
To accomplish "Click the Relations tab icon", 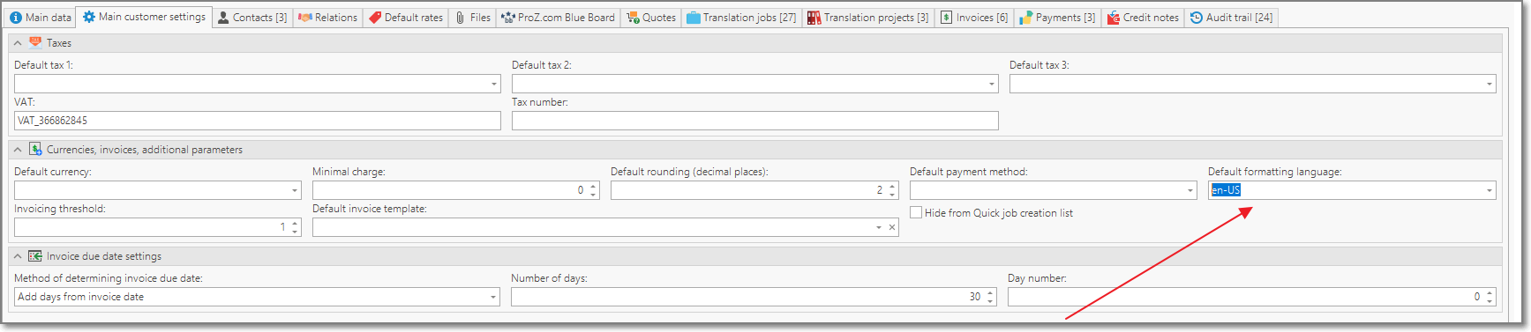I will coord(305,18).
